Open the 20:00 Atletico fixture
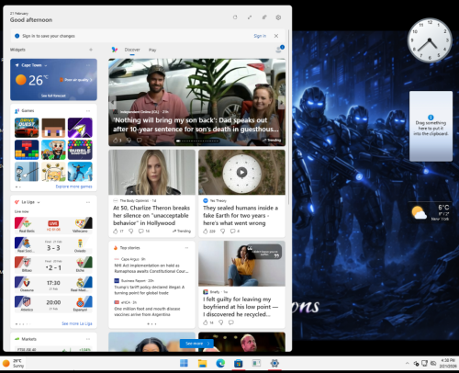Screen dimensions: 459x373 [x=53, y=304]
